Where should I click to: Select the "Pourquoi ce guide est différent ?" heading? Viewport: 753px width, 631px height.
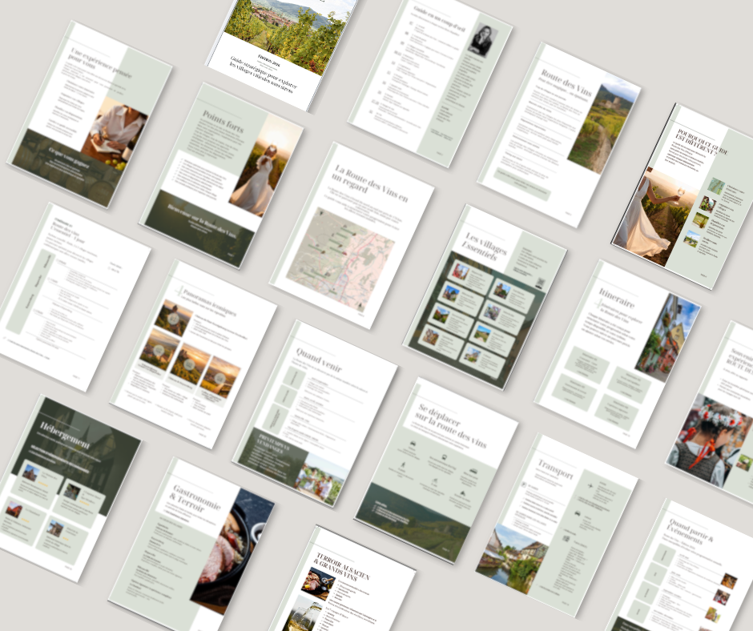(701, 143)
